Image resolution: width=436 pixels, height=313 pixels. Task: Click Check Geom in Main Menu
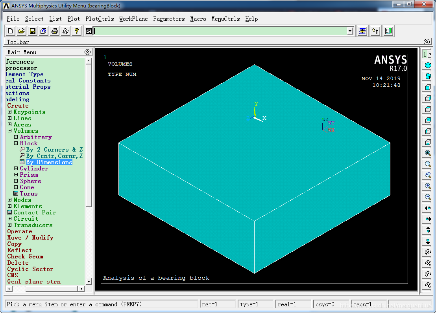(25, 256)
